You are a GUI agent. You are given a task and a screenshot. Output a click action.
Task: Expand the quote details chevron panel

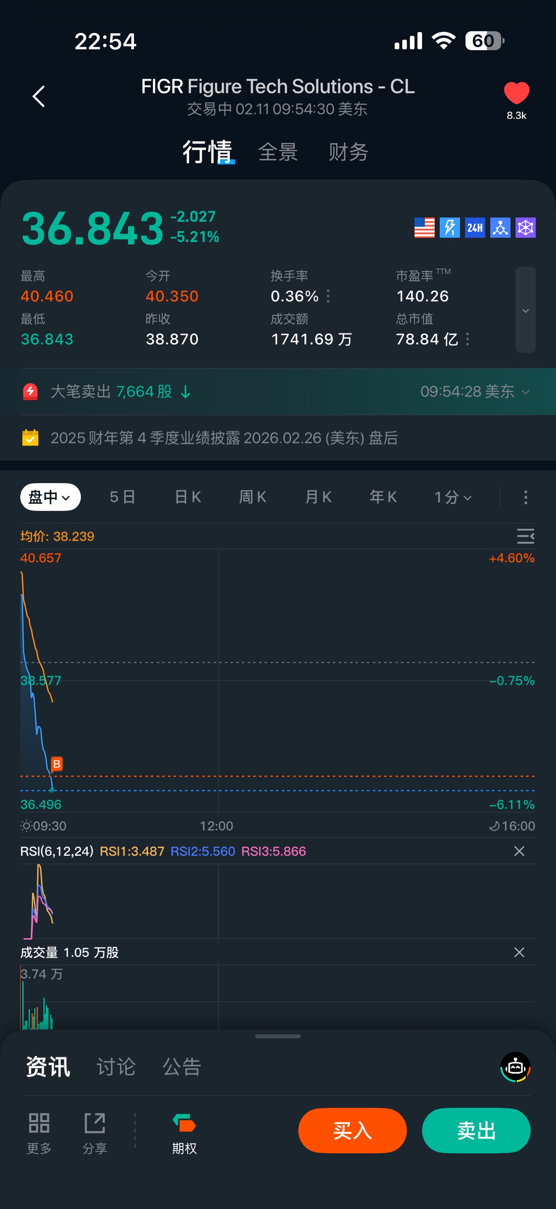tap(525, 310)
